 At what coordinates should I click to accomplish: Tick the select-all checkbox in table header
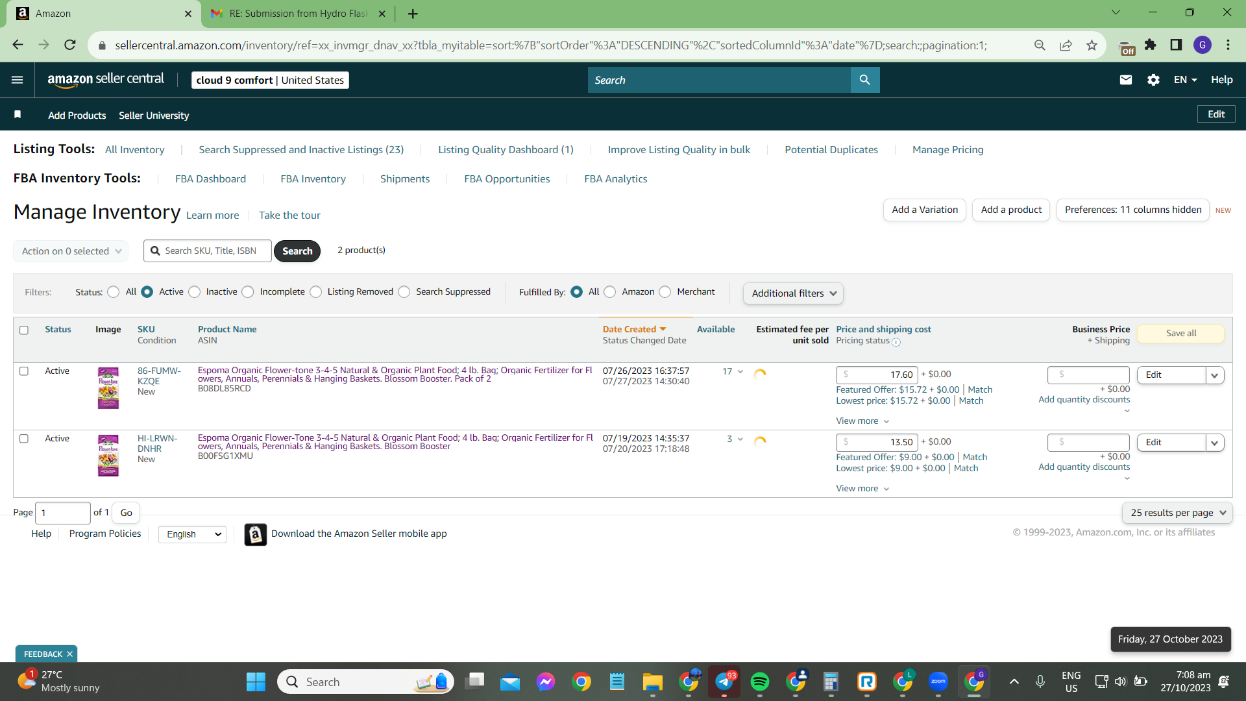click(x=24, y=330)
